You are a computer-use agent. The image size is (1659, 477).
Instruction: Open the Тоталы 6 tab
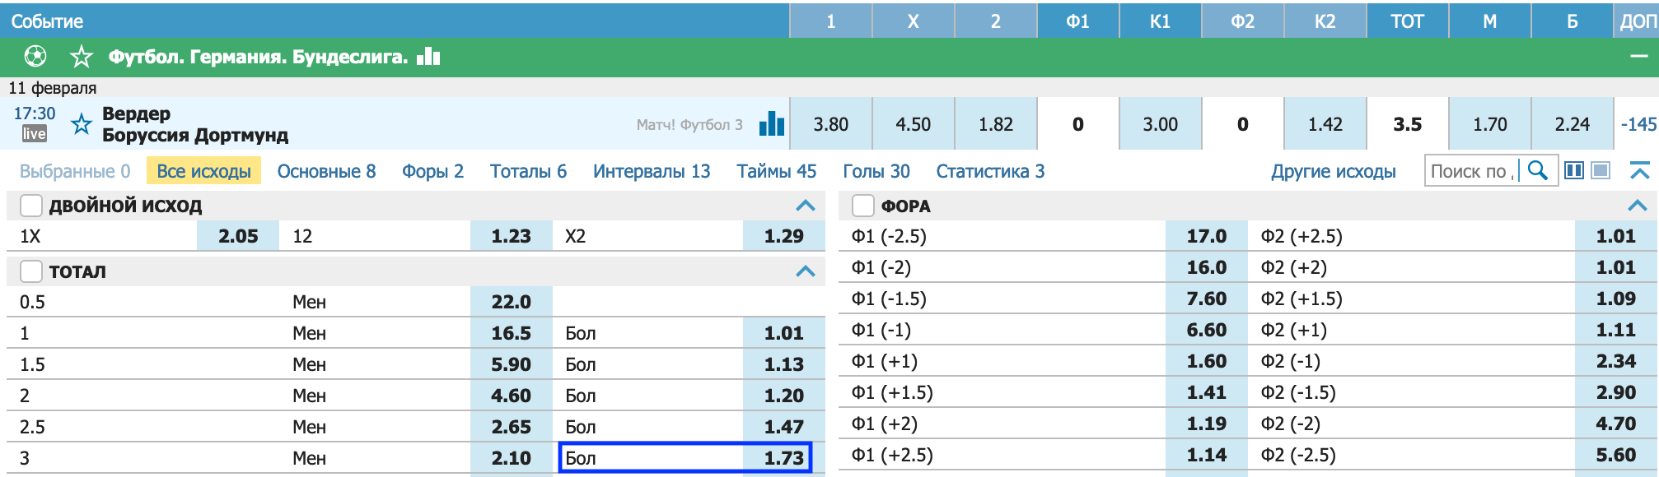(x=528, y=171)
